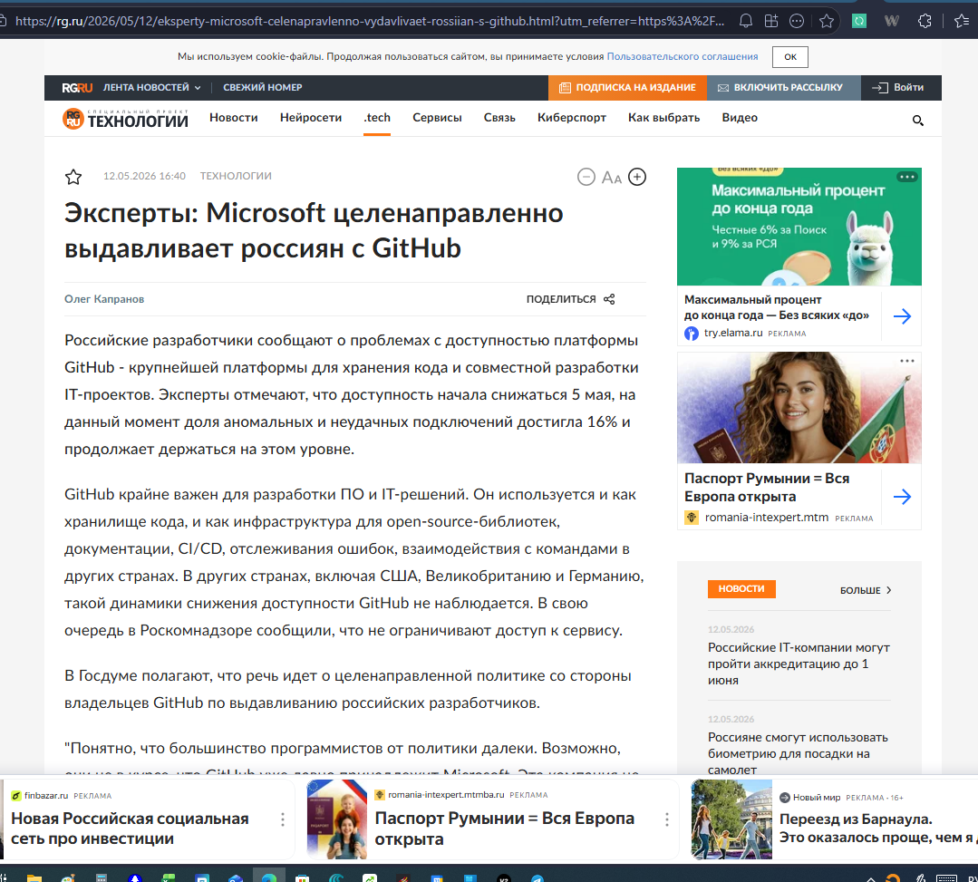Screen dimensions: 978x882
Task: Click the Romania passport ad photo in sidebar
Action: 799,407
